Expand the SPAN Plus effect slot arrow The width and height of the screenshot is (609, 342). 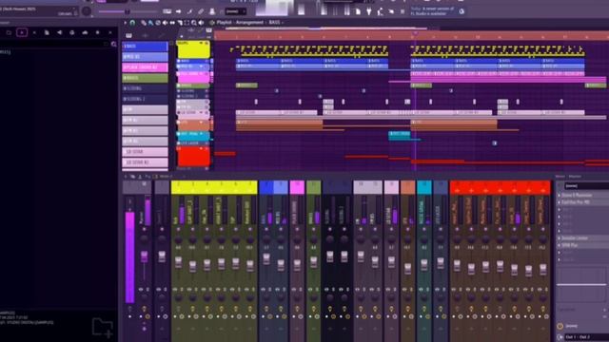click(x=560, y=245)
